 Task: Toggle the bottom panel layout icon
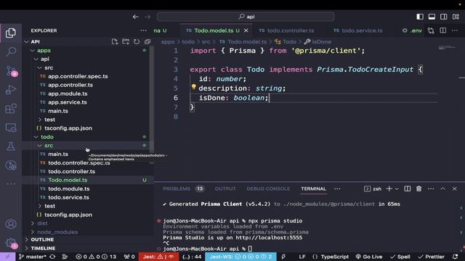tap(432, 17)
